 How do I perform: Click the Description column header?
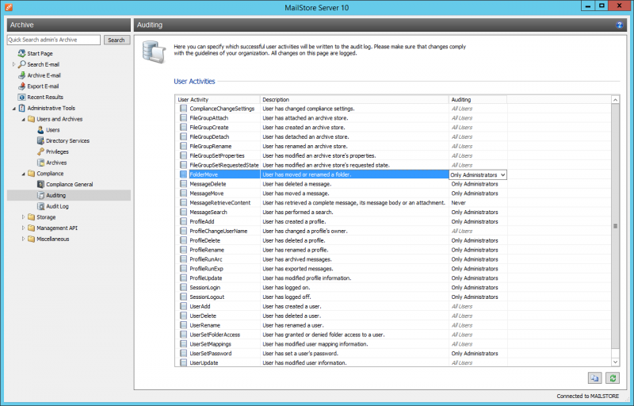click(354, 99)
